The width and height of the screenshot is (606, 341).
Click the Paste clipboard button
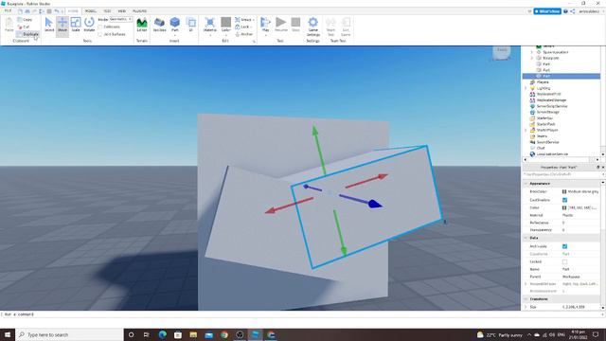(x=9, y=26)
